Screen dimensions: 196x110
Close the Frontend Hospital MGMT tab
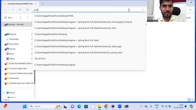coord(36,4)
